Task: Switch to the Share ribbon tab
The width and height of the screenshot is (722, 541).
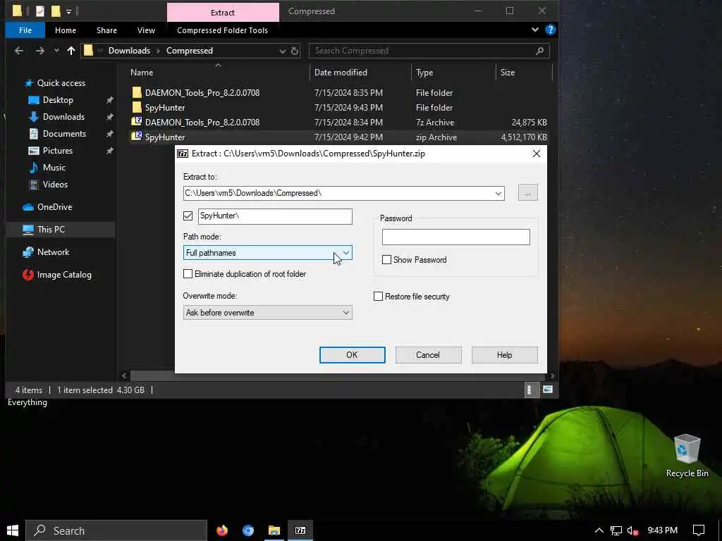Action: point(107,30)
